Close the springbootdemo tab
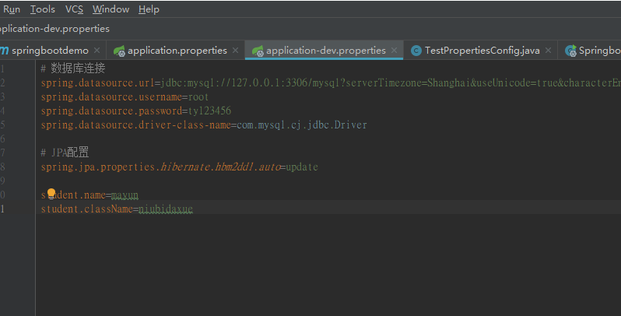The image size is (621, 316). point(98,51)
